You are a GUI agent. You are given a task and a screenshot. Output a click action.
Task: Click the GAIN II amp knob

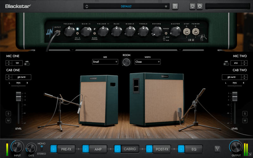click(x=86, y=32)
